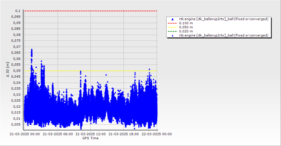Click the large blue triangle legend marker

pos(172,19)
